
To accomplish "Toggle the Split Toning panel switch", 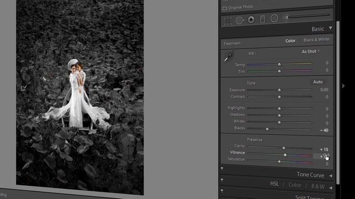I will coord(222,191).
